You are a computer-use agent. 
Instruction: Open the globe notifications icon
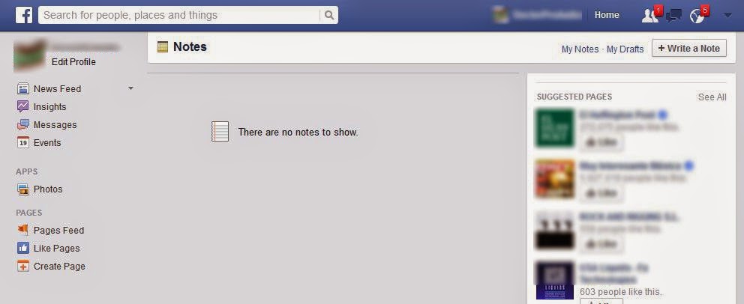tap(698, 15)
